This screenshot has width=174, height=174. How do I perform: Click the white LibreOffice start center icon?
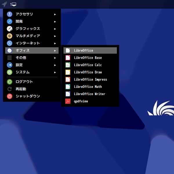[68, 50]
